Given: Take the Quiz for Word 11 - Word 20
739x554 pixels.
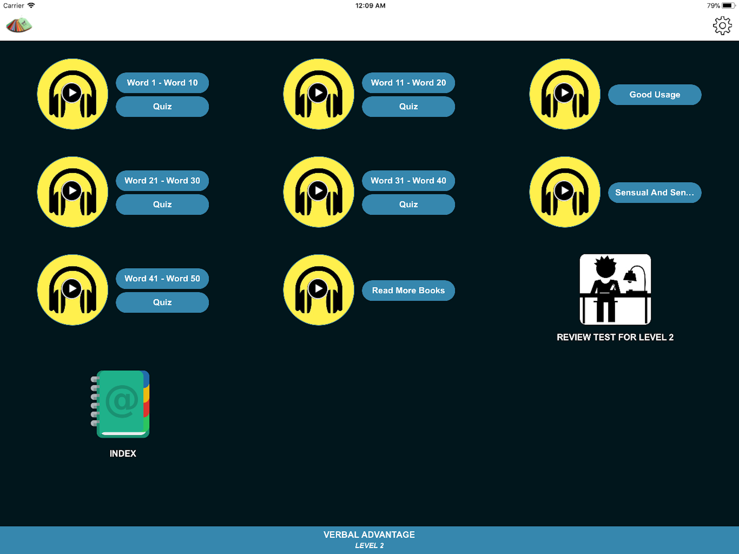Looking at the screenshot, I should [408, 107].
